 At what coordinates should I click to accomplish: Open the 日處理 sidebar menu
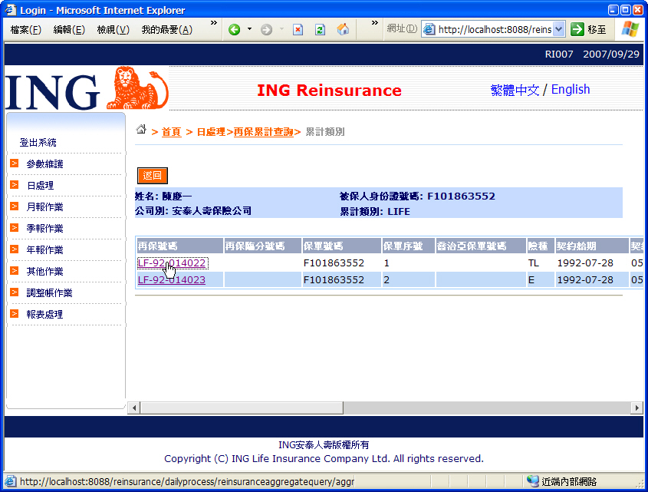(x=41, y=186)
